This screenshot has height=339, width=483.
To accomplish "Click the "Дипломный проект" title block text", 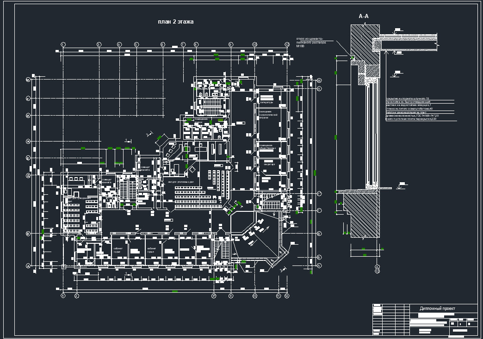I will click(437, 308).
